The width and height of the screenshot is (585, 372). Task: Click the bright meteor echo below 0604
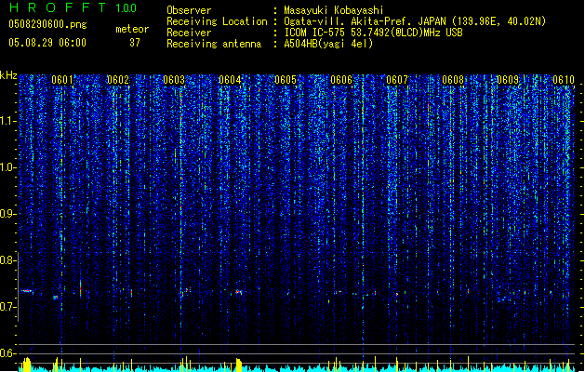click(x=239, y=292)
